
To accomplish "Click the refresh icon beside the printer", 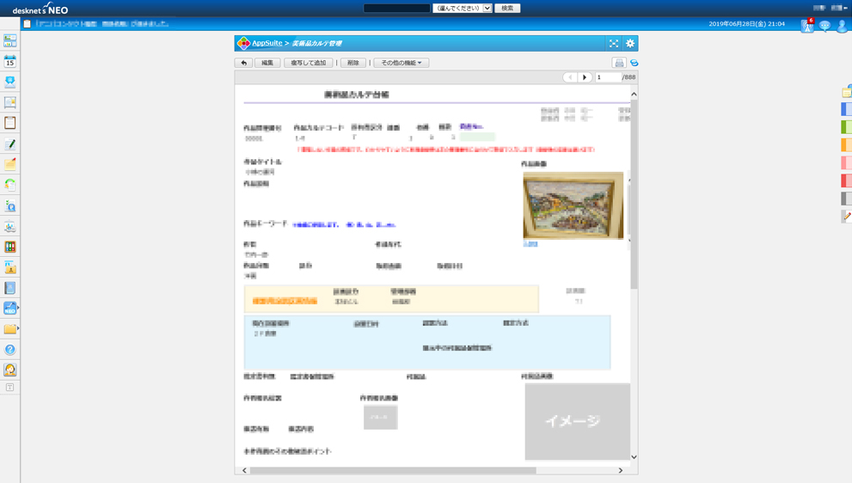I will click(634, 63).
